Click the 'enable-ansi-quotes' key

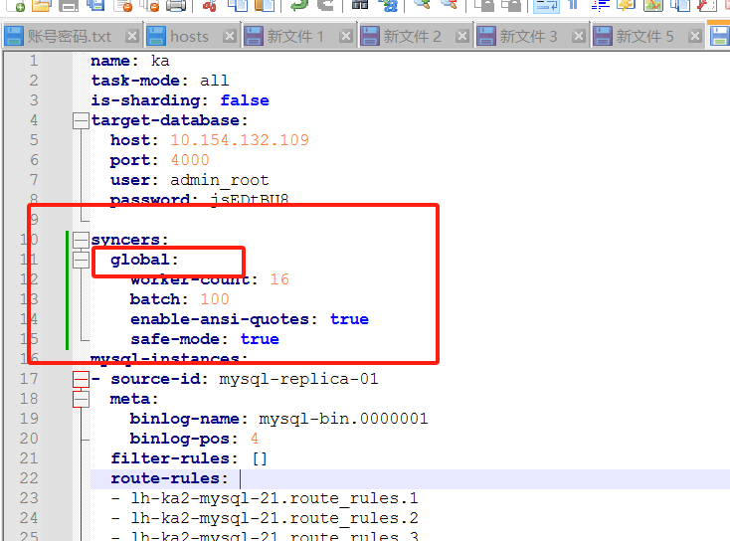pyautogui.click(x=219, y=319)
